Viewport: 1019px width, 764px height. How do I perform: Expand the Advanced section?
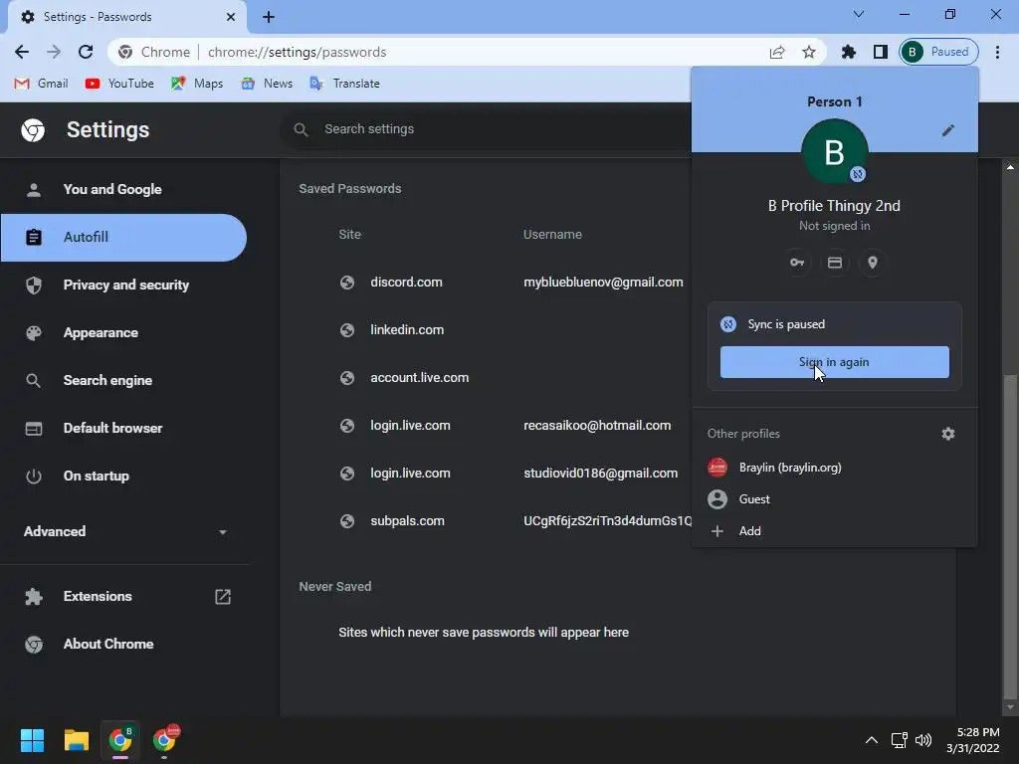click(124, 531)
